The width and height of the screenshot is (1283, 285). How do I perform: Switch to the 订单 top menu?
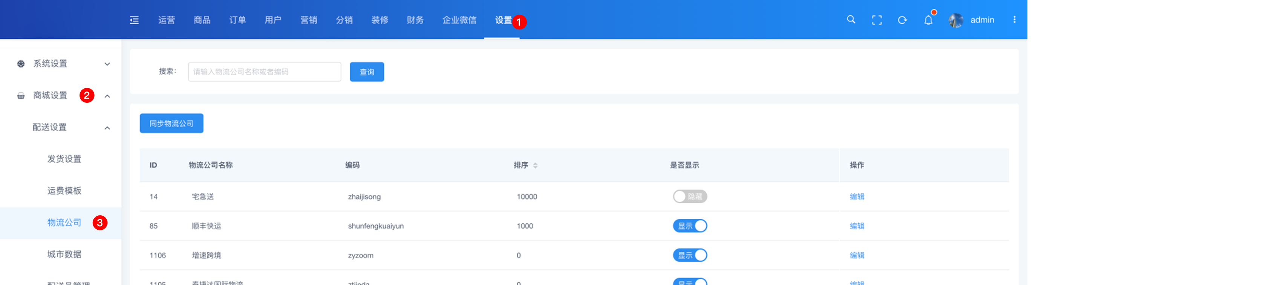click(x=237, y=20)
